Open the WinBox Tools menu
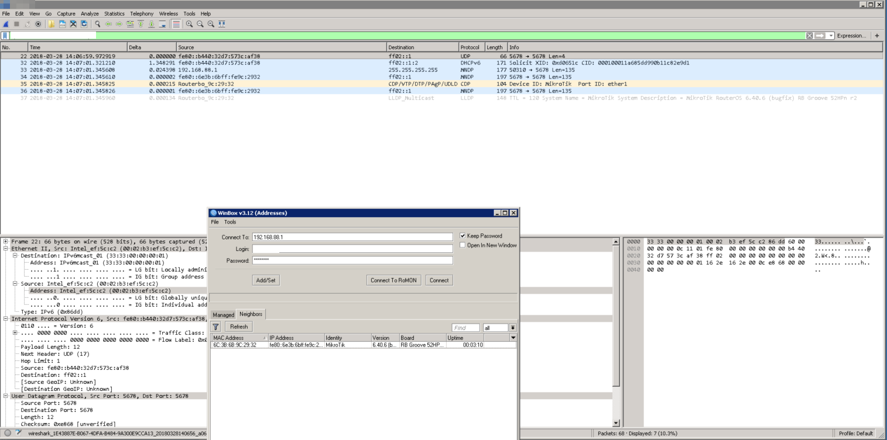 point(230,222)
